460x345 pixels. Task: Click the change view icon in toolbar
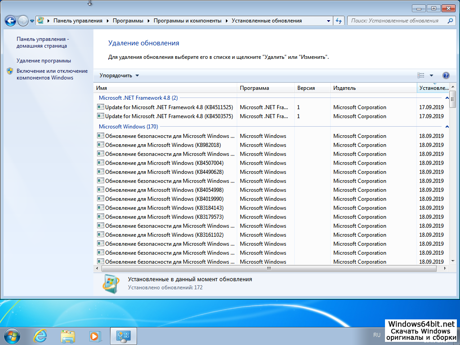coord(421,75)
